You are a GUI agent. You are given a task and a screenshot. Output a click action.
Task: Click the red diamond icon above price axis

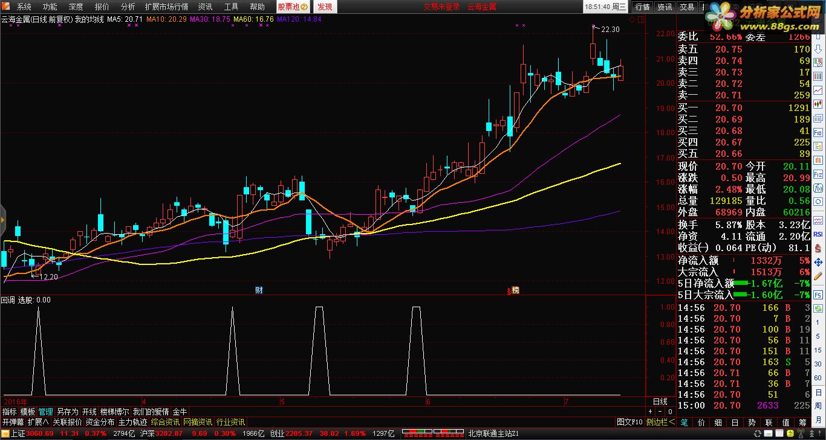(632, 19)
